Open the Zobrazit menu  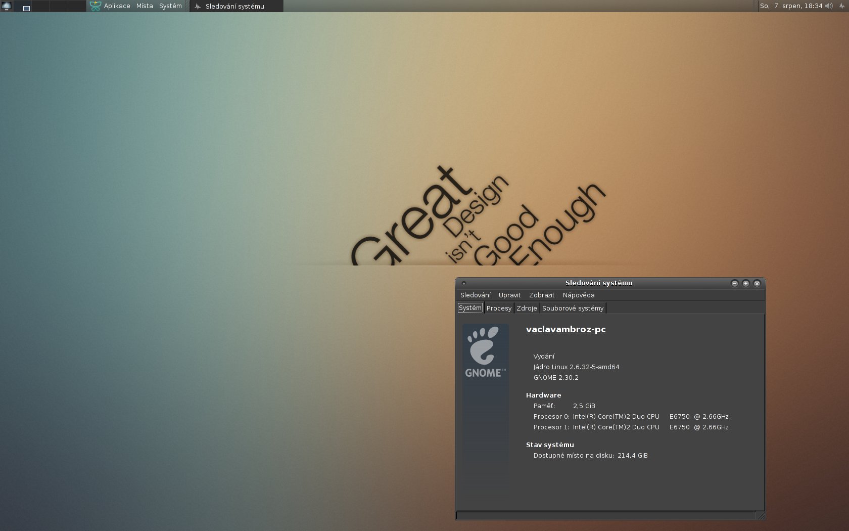pos(542,295)
